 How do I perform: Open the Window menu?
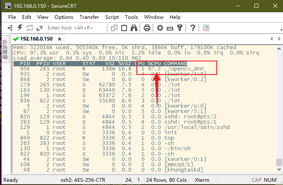[154, 17]
